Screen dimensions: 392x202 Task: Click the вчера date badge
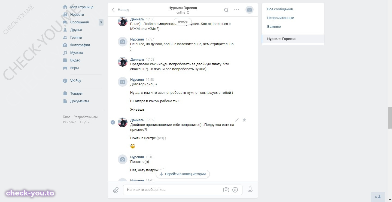tap(183, 21)
